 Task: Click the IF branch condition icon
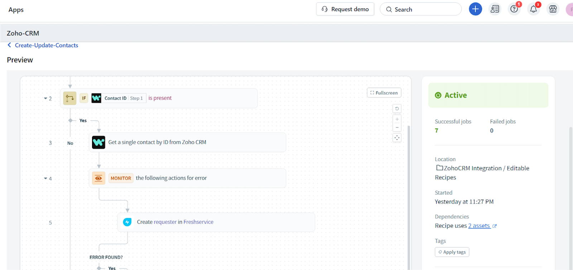pos(70,98)
